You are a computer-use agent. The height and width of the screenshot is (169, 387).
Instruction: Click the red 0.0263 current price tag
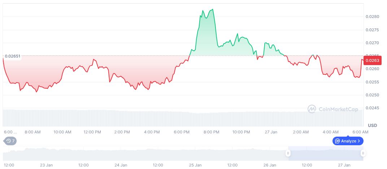[372, 60]
